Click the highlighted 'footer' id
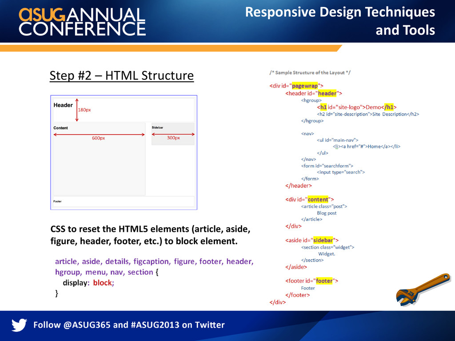Image resolution: width=455 pixels, height=341 pixels. (x=324, y=281)
